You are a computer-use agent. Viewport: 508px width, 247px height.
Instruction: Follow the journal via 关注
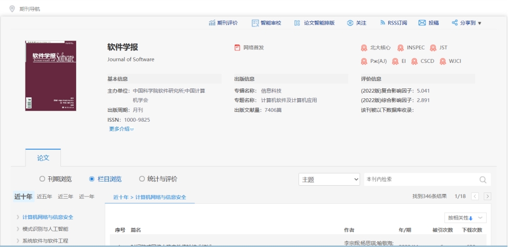[x=361, y=23]
